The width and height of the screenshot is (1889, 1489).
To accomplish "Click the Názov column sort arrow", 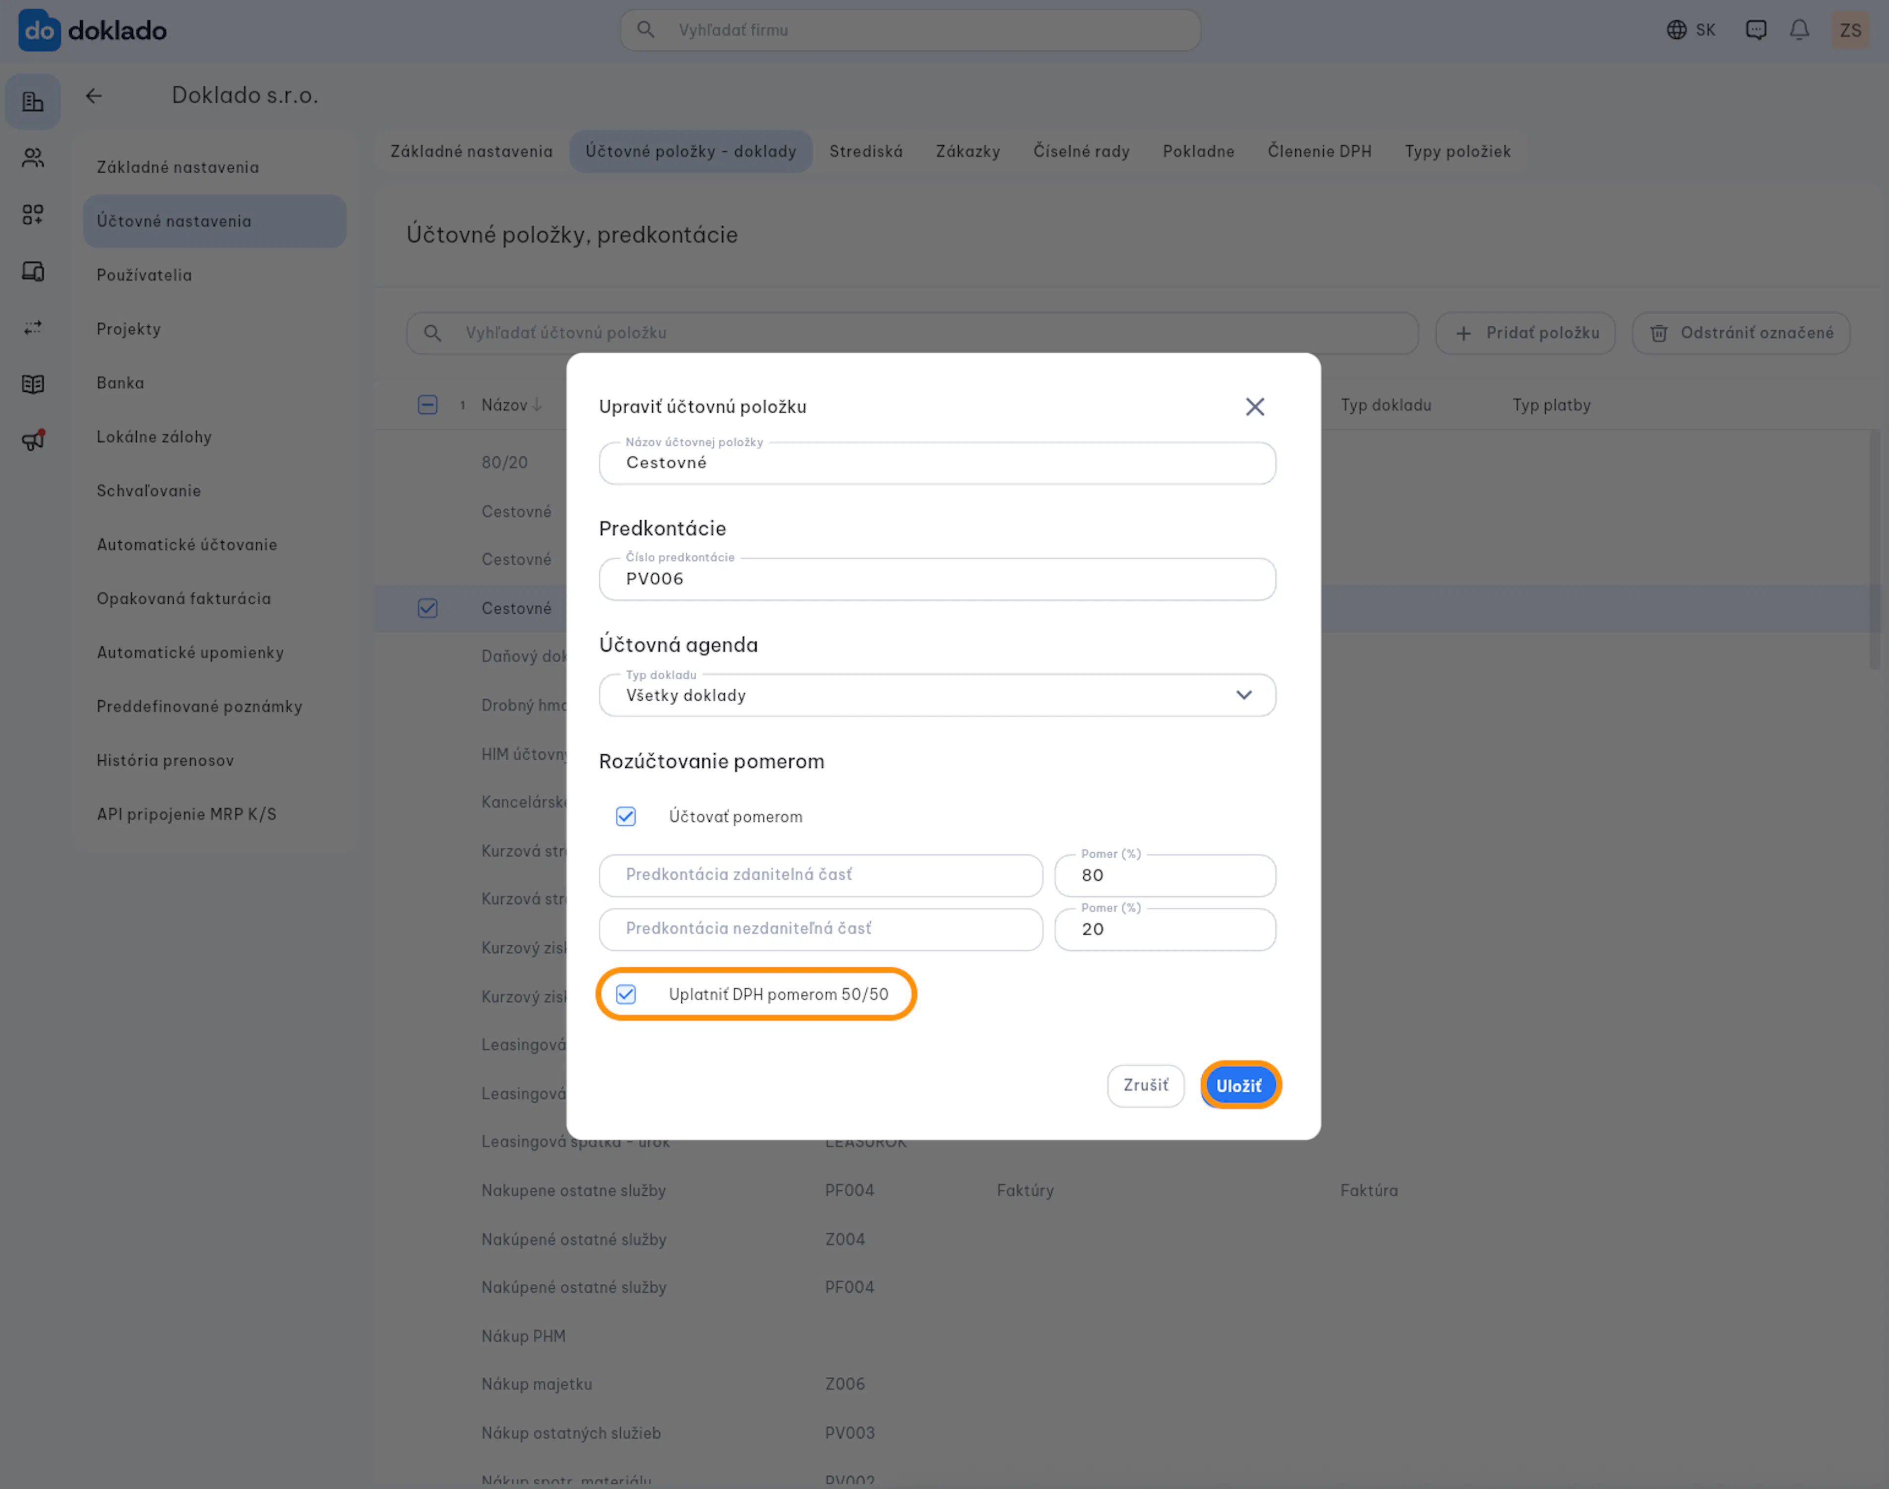I will point(538,404).
